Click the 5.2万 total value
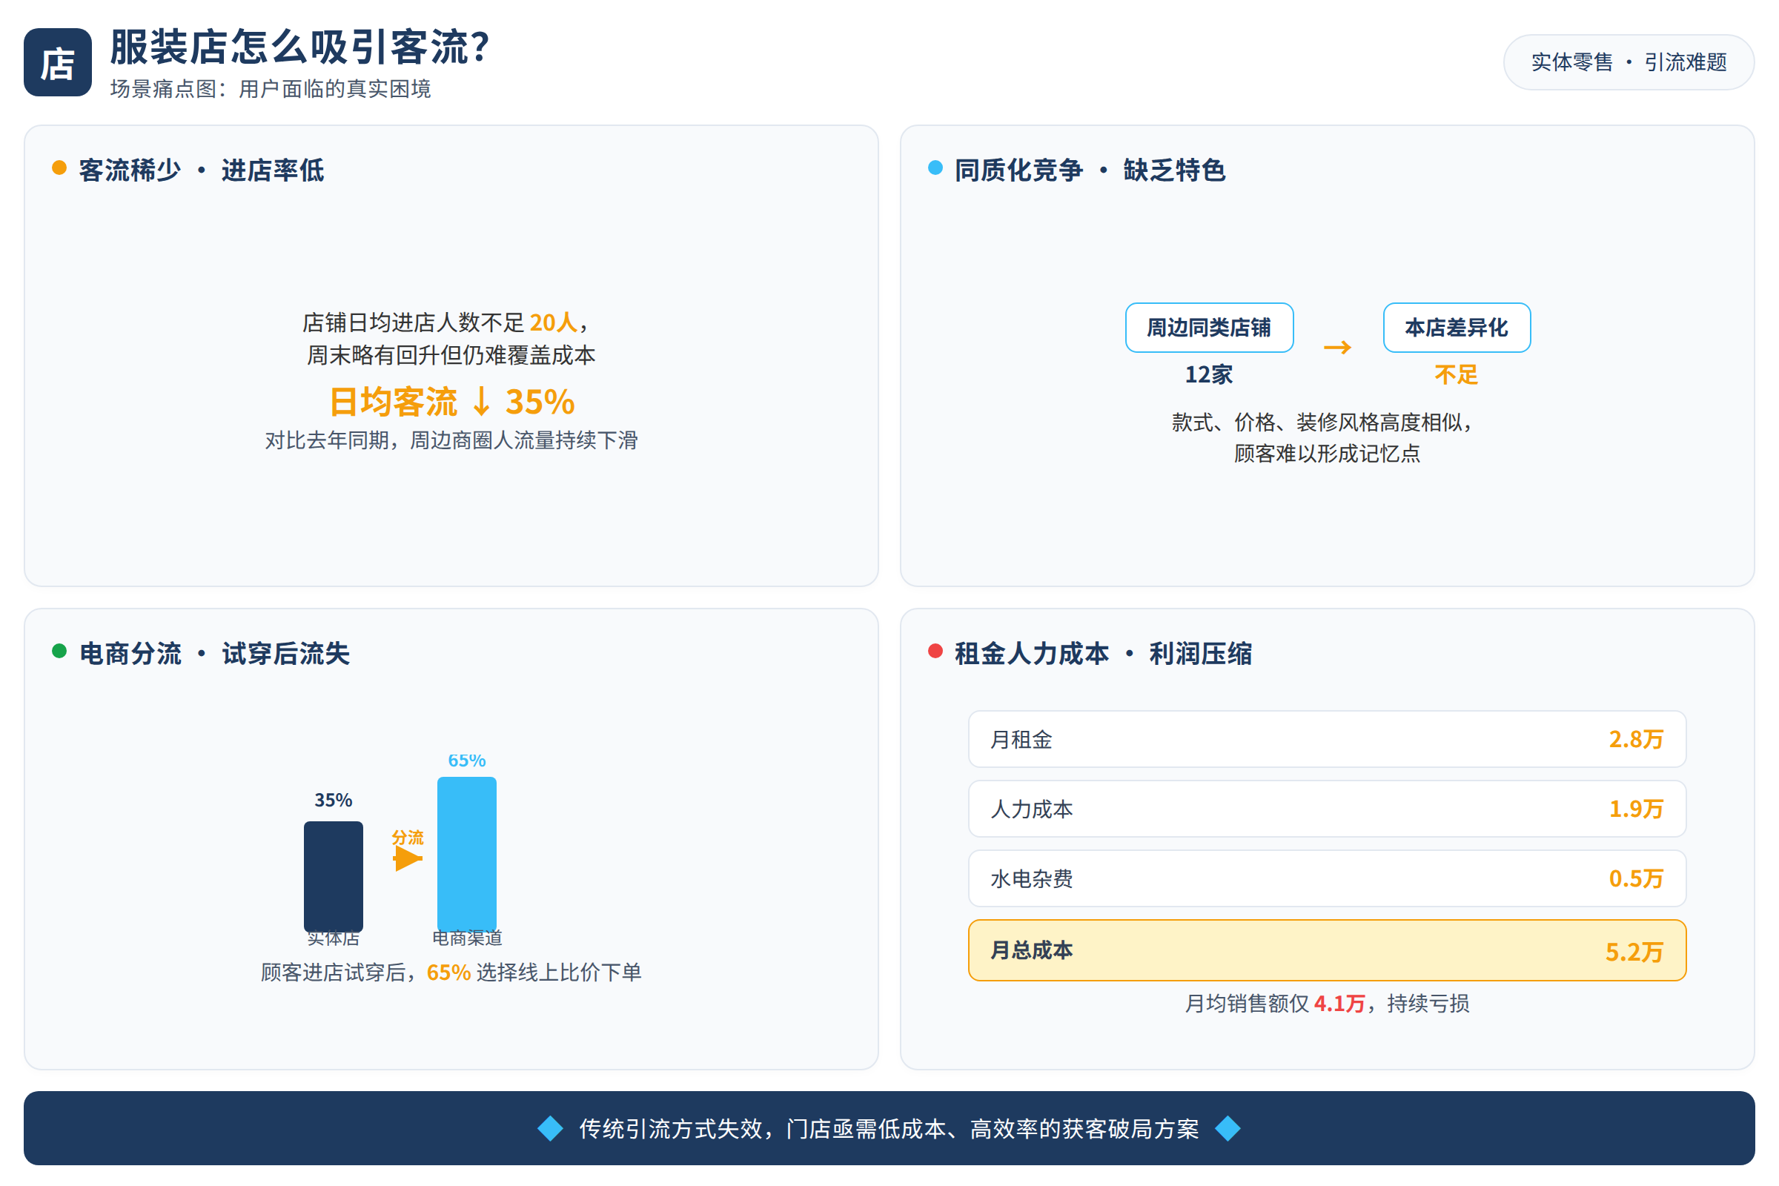Viewport: 1779px width, 1186px height. (x=1634, y=952)
